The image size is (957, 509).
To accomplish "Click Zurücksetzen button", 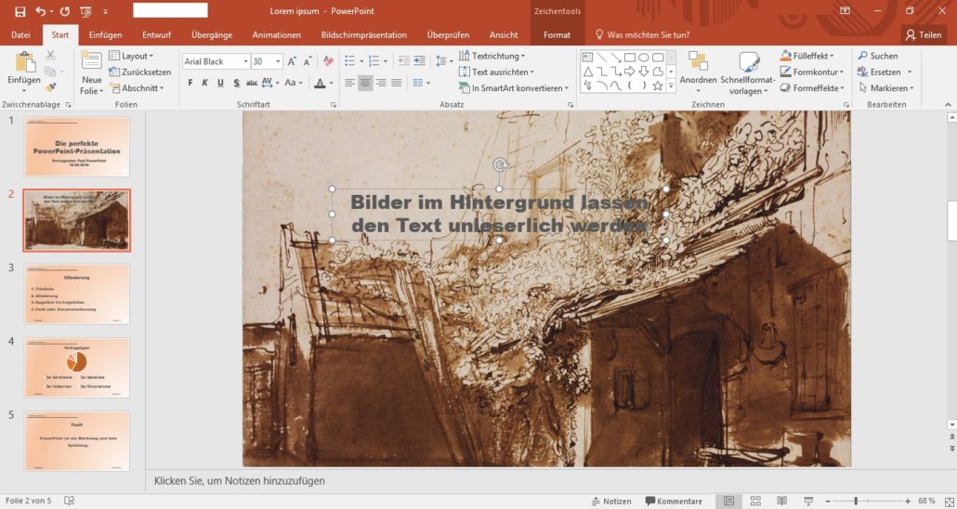I will 139,72.
